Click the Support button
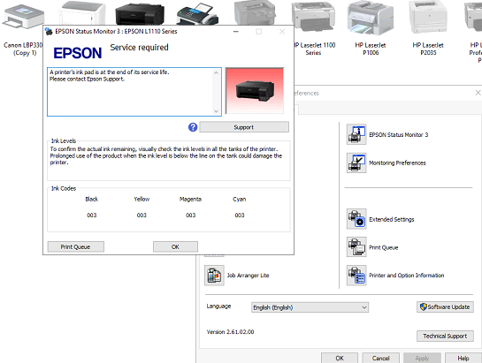The image size is (482, 363). [244, 127]
